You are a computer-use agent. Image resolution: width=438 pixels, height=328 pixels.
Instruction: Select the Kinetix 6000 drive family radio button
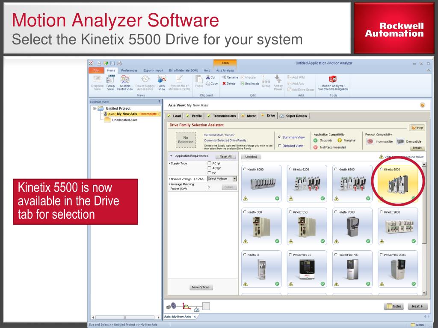pos(245,169)
